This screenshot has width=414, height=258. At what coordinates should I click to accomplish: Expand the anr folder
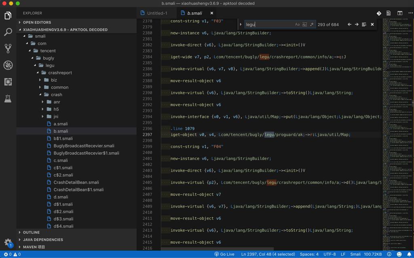(x=76, y=102)
